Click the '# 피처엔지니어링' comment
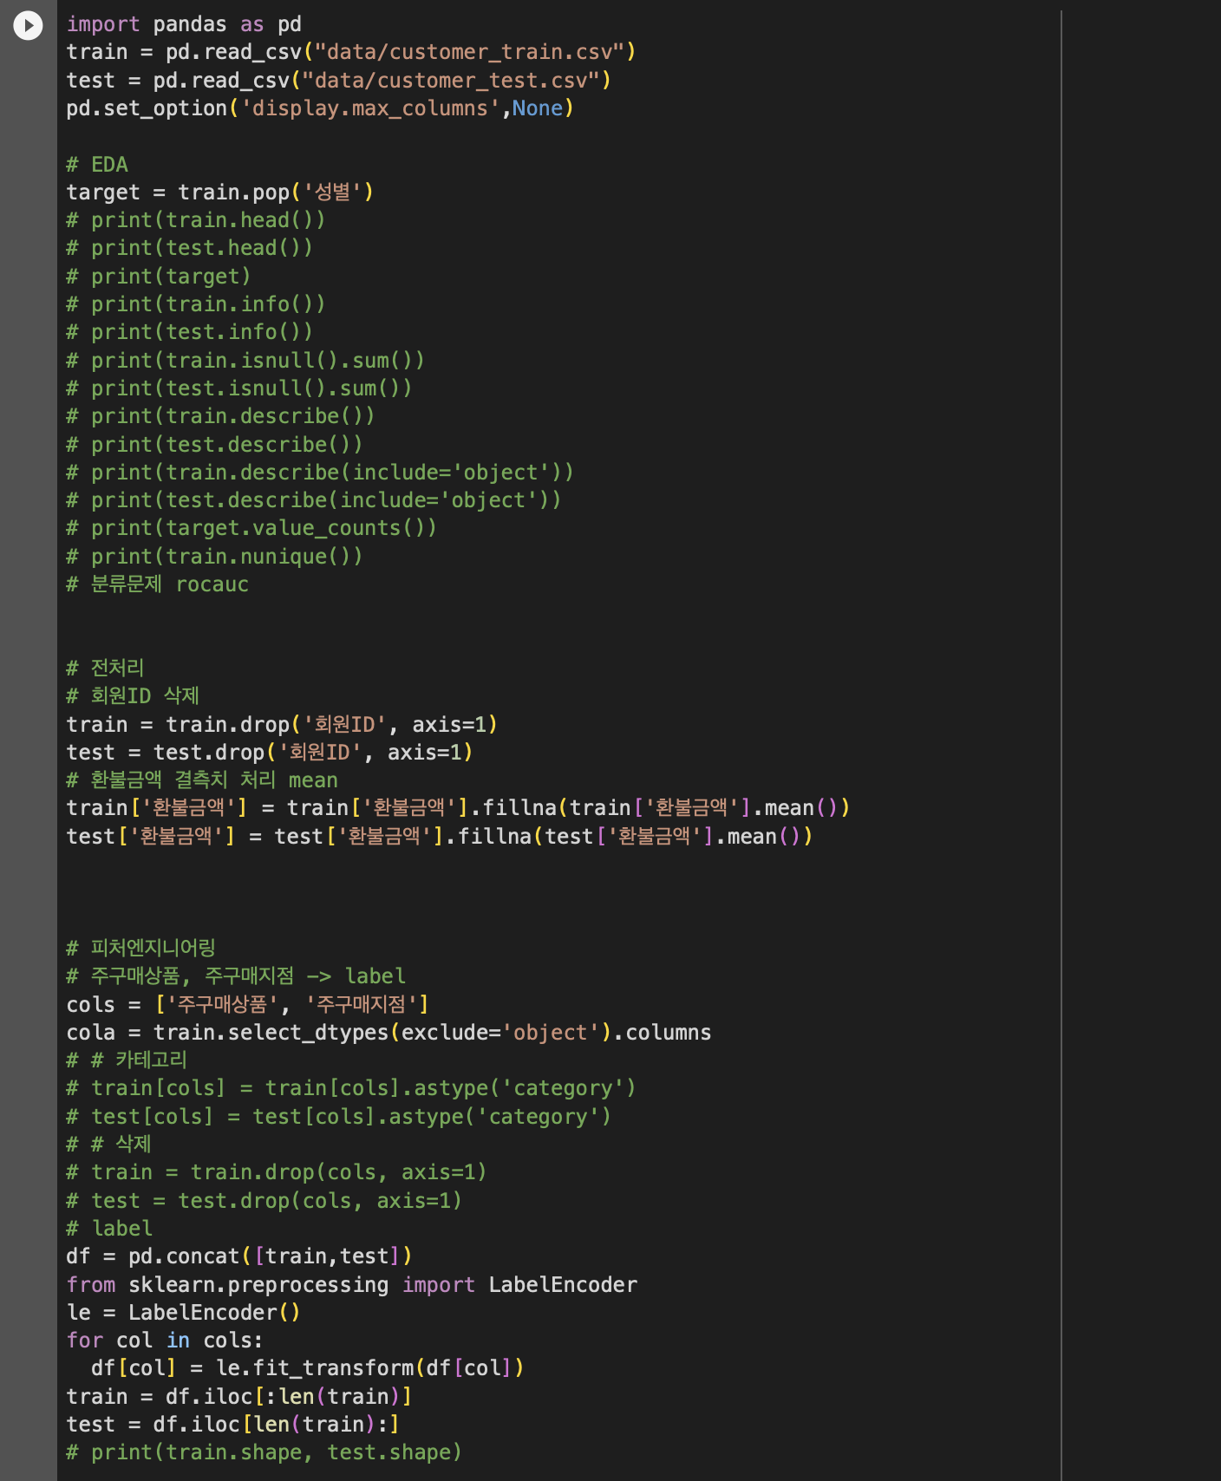 pos(141,949)
